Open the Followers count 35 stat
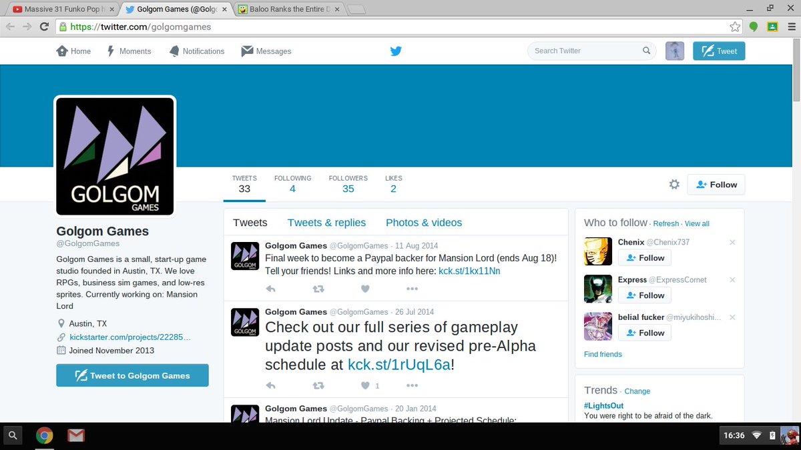Viewport: 801px width, 450px height. (x=348, y=184)
